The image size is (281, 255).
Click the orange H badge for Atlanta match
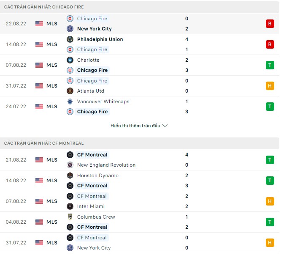(270, 86)
